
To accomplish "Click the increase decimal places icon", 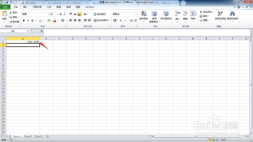I will (x=131, y=20).
